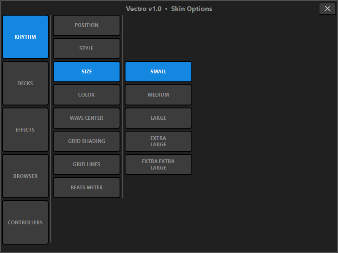The width and height of the screenshot is (338, 253).
Task: Select the Size option
Action: (87, 72)
